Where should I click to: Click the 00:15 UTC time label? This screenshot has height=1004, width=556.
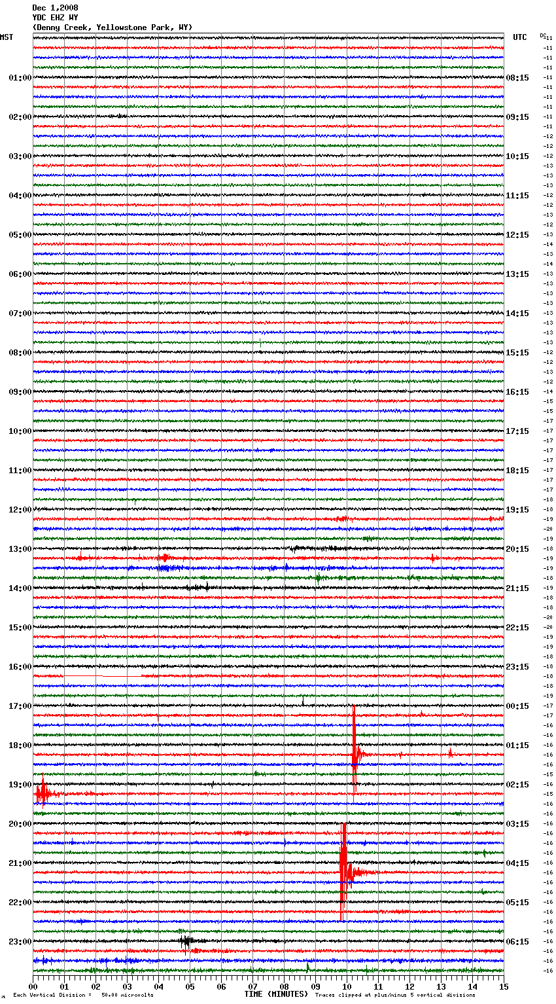pyautogui.click(x=517, y=706)
